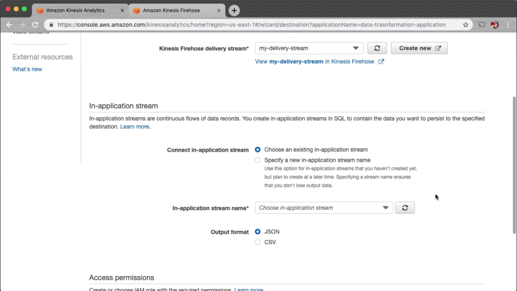Go back using browser back arrow

(x=9, y=25)
